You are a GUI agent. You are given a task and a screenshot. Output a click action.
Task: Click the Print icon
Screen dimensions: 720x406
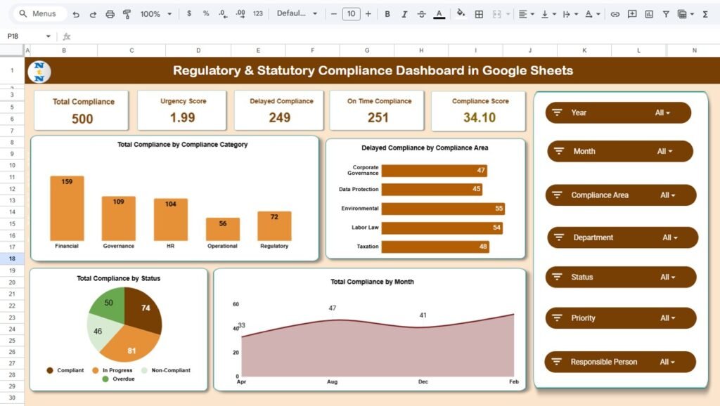[110, 14]
